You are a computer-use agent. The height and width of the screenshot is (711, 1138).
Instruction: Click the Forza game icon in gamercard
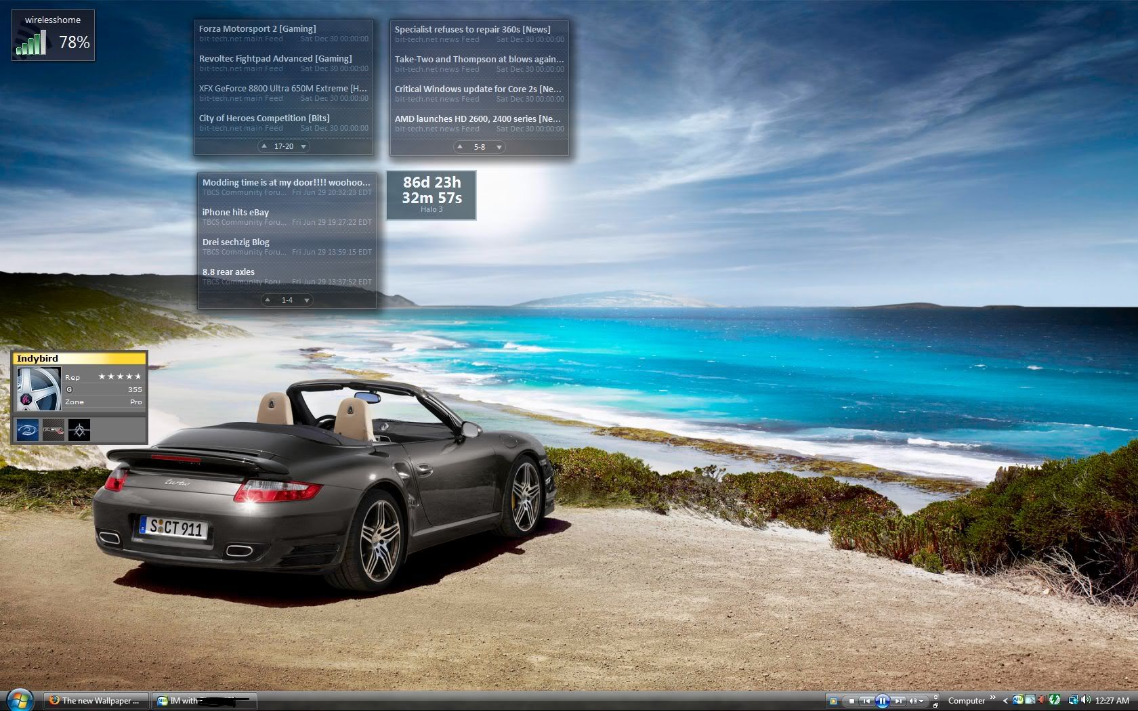click(53, 429)
